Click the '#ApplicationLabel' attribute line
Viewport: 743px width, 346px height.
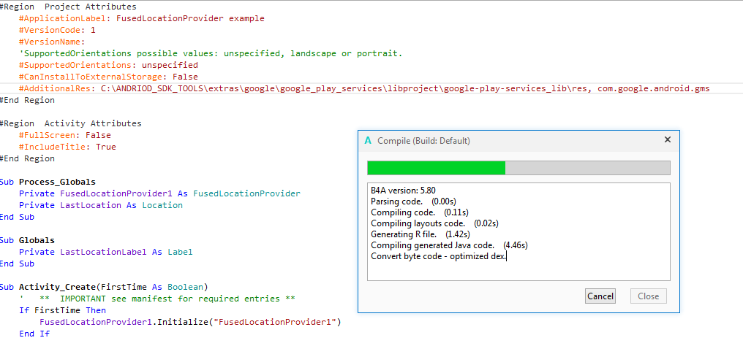(x=141, y=18)
